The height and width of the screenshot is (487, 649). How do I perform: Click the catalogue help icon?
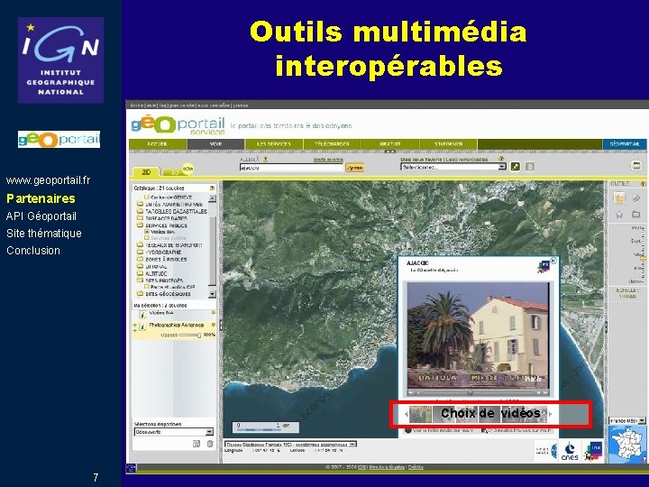pyautogui.click(x=213, y=188)
